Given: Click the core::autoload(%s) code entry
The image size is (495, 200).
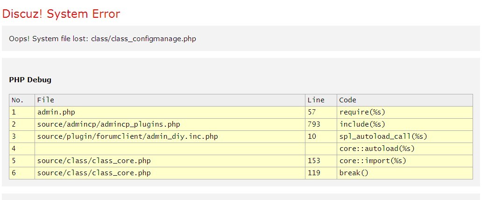Looking at the screenshot, I should [x=377, y=149].
